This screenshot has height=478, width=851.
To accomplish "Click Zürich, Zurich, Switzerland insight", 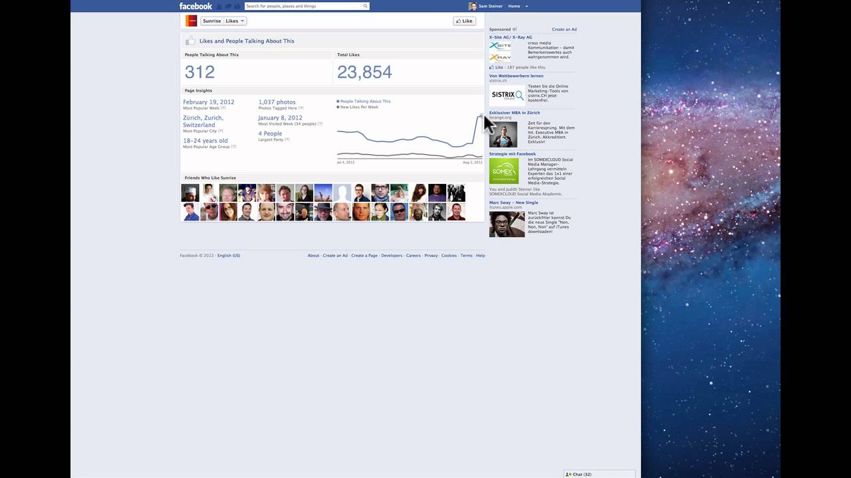I will 203,121.
